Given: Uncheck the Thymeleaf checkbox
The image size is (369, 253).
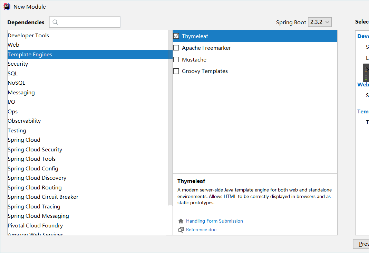Looking at the screenshot, I should (x=176, y=36).
